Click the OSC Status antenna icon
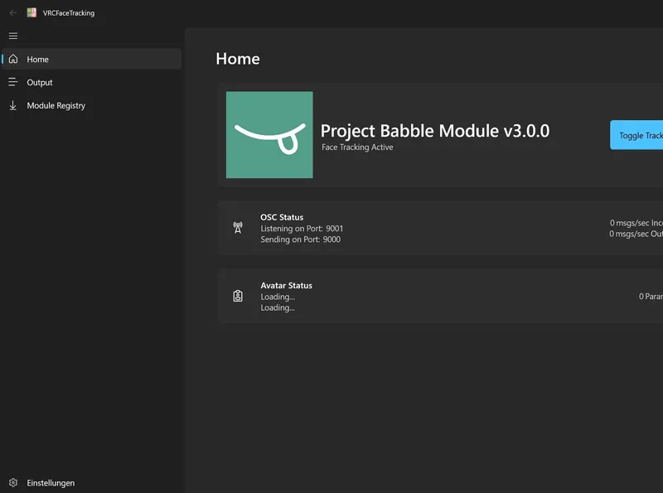 point(238,229)
